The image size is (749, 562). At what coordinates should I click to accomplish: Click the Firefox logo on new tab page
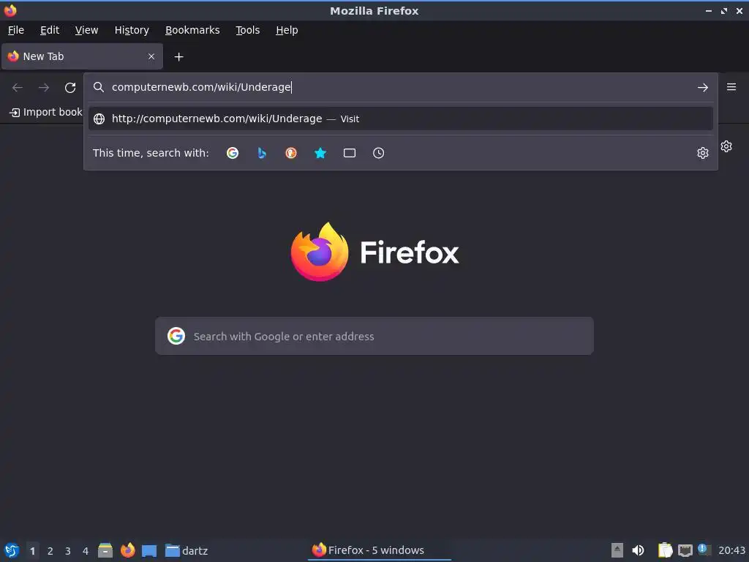(375, 252)
